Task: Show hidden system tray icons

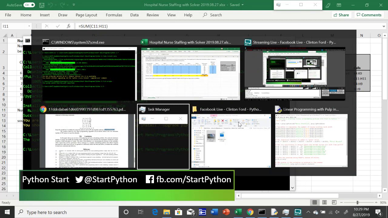Action: 308,212
